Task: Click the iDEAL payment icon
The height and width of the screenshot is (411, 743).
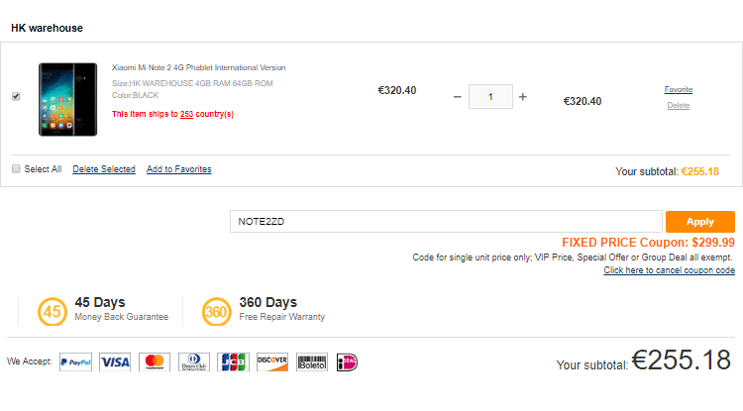Action: (347, 362)
